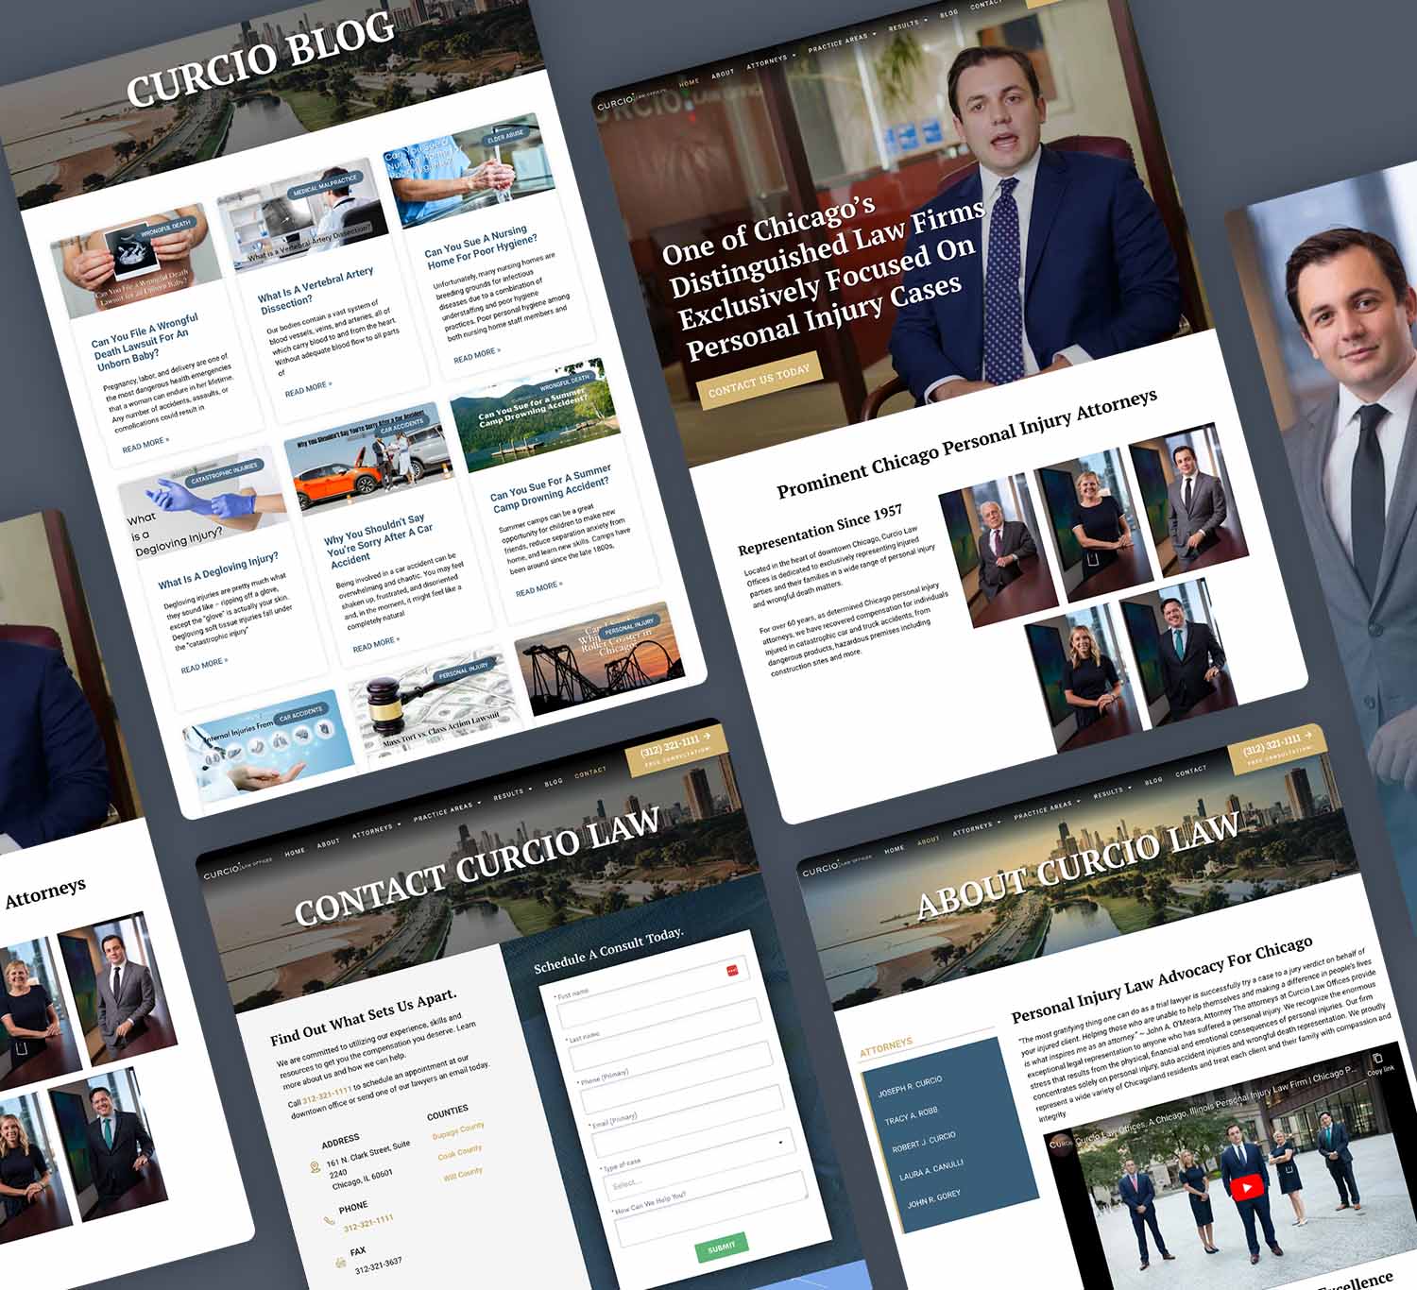Click Home in the About page menu
The height and width of the screenshot is (1290, 1417).
pyautogui.click(x=894, y=849)
